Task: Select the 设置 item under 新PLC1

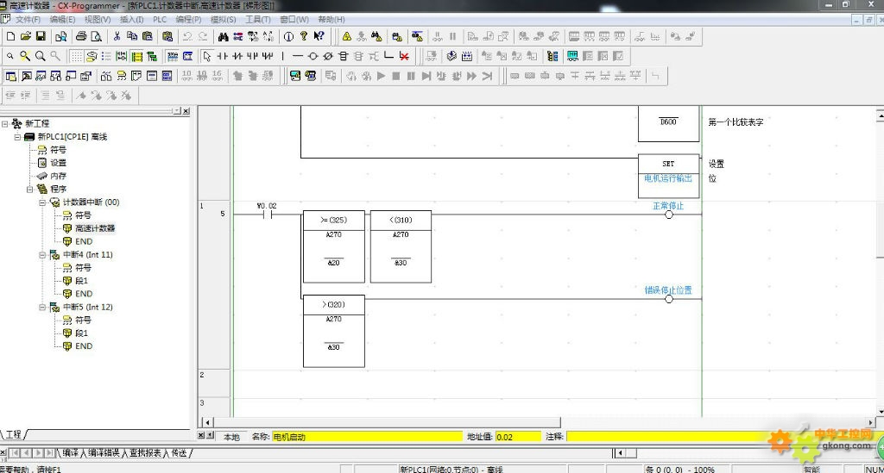Action: pyautogui.click(x=58, y=163)
